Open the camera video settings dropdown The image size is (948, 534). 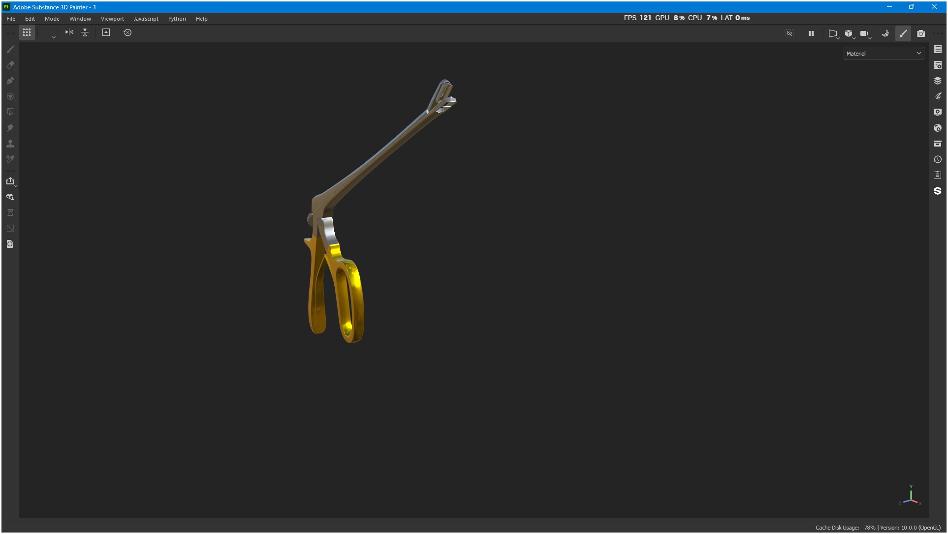[x=865, y=33]
